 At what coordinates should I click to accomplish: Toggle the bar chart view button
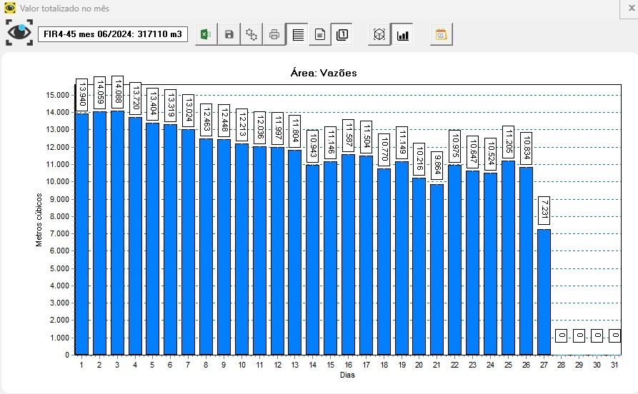click(x=402, y=34)
